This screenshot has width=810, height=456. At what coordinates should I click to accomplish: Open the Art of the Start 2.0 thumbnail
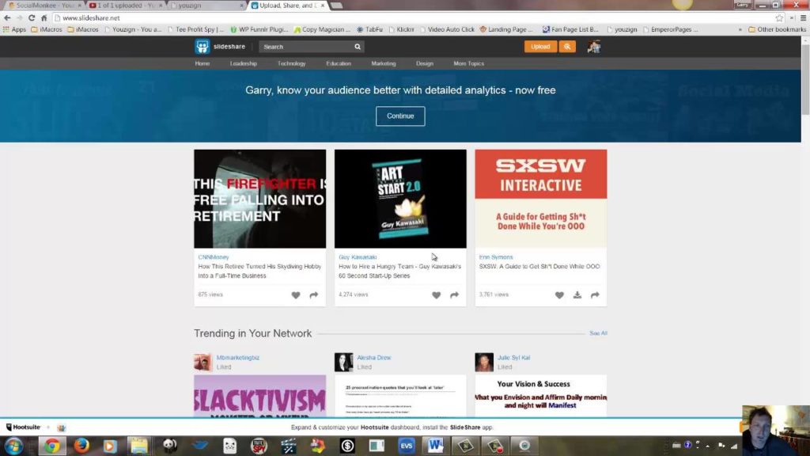(400, 199)
